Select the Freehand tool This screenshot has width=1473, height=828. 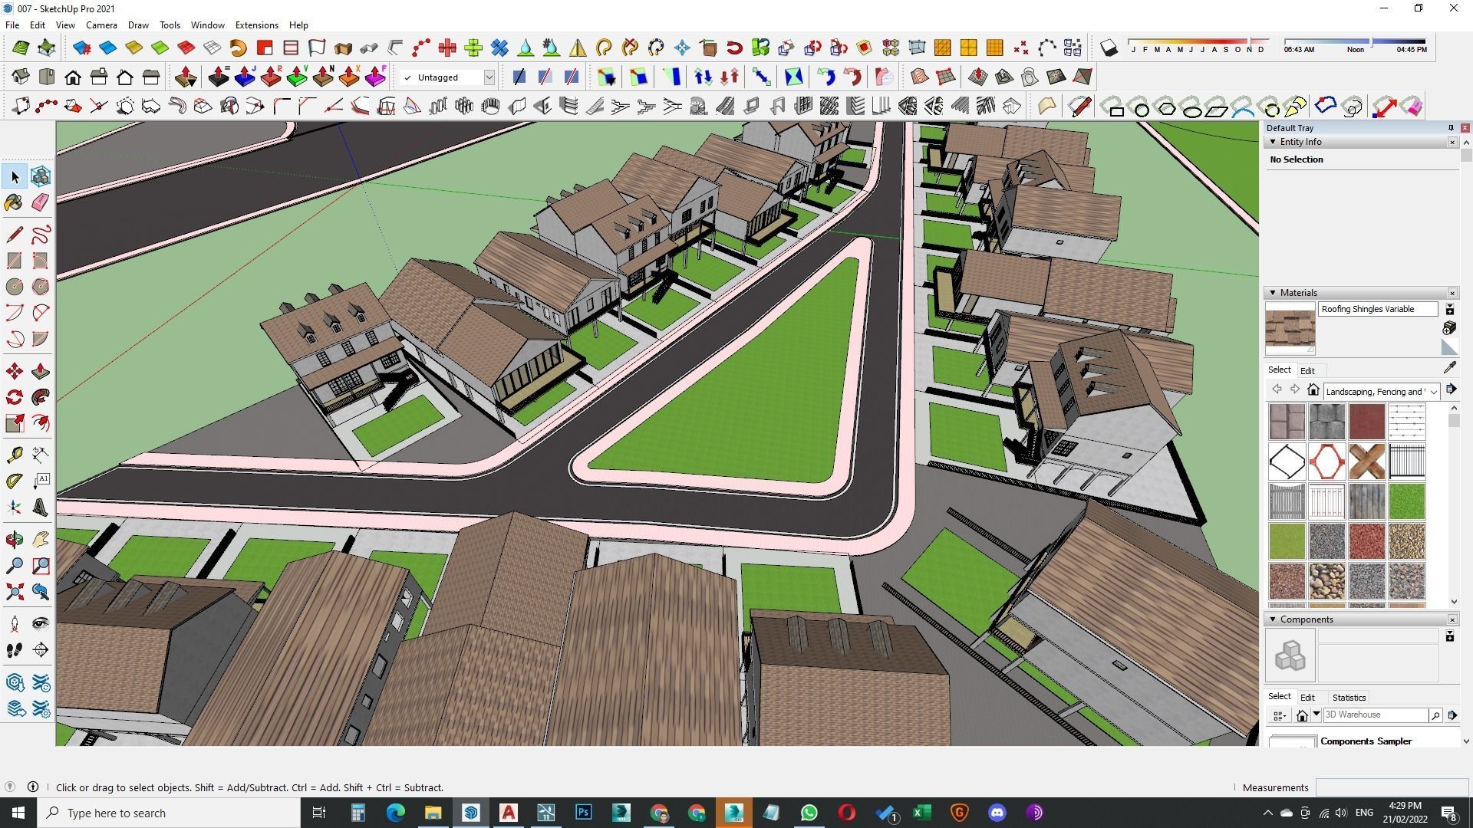coord(41,234)
